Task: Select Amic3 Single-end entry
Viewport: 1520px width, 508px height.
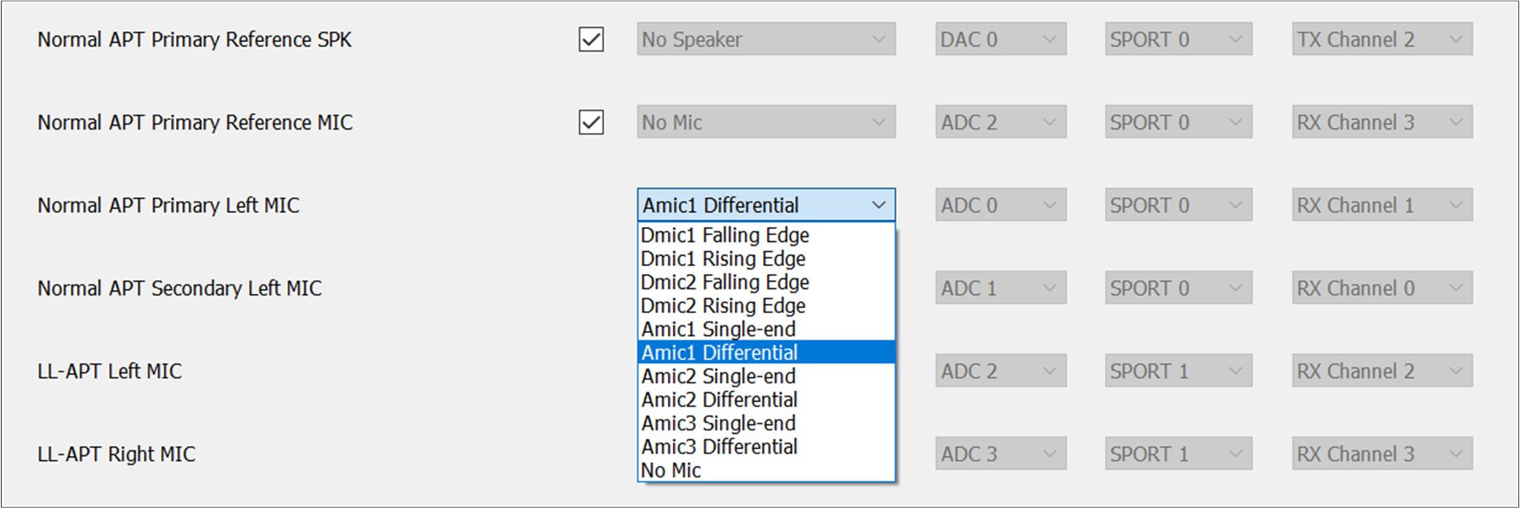Action: point(766,424)
